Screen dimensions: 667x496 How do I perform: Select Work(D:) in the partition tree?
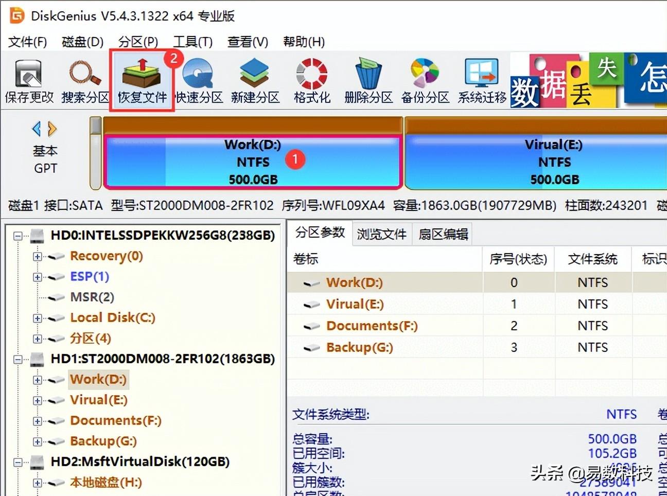[98, 379]
